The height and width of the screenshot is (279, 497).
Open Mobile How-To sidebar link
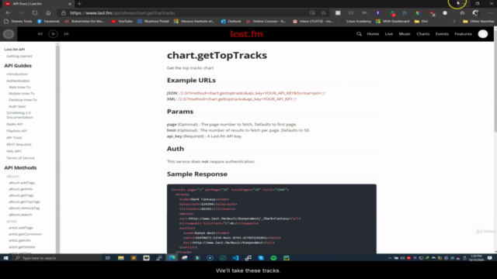(x=22, y=93)
